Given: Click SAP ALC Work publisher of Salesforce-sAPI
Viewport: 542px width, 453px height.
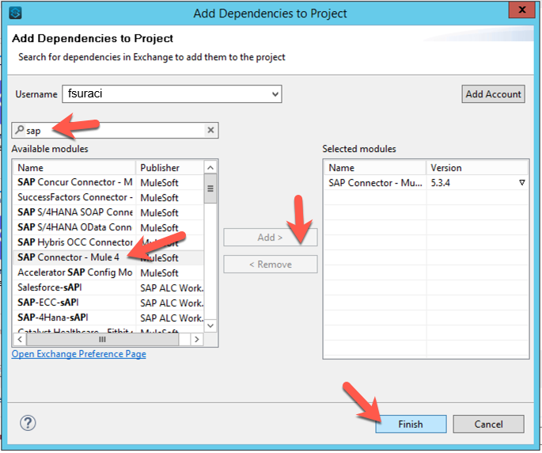Looking at the screenshot, I should pyautogui.click(x=172, y=288).
